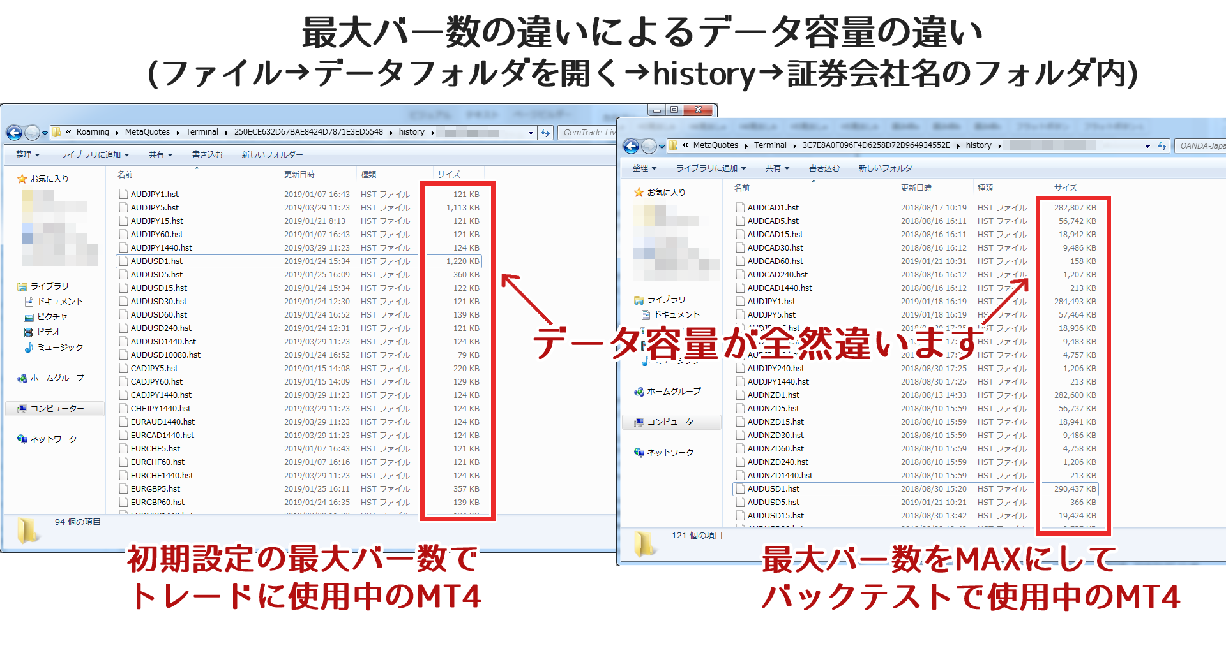Click the Back arrow in the left Explorer window
1226x646 pixels.
pos(14,133)
